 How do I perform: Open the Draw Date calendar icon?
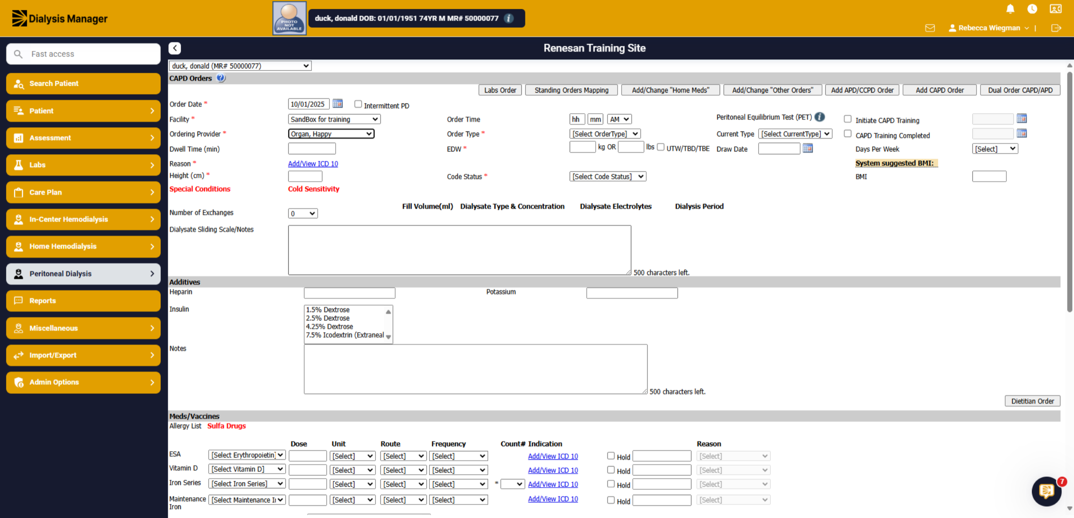pos(808,148)
